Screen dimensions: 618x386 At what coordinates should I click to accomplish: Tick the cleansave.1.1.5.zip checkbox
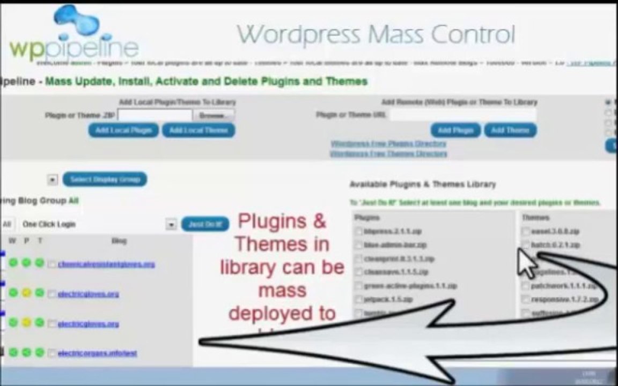pos(358,272)
